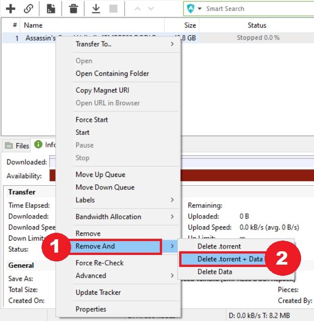Click the Bandwidth Allocation chevron
This screenshot has height=321, width=314.
click(172, 217)
